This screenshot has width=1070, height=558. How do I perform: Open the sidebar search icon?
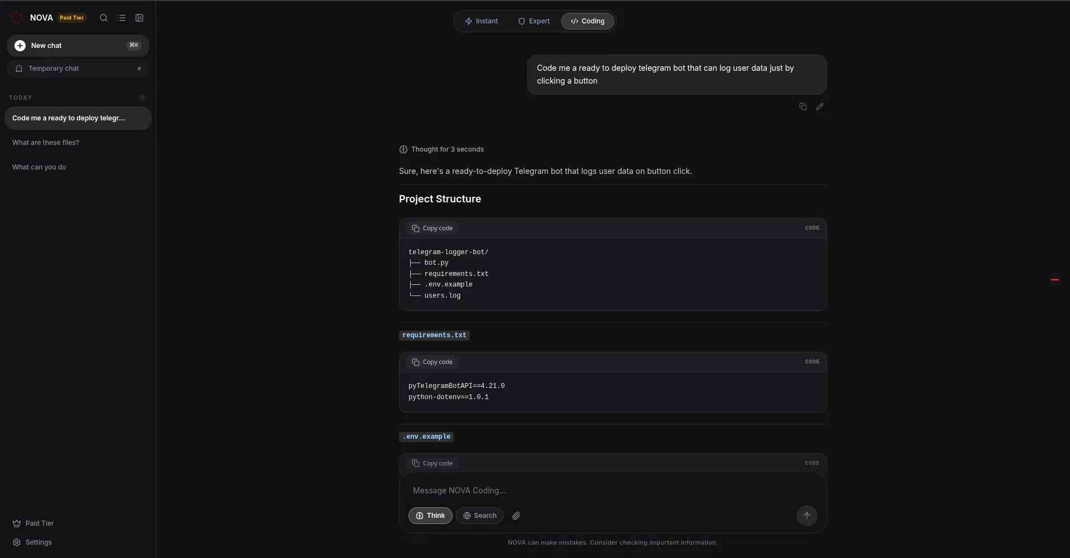coord(104,18)
